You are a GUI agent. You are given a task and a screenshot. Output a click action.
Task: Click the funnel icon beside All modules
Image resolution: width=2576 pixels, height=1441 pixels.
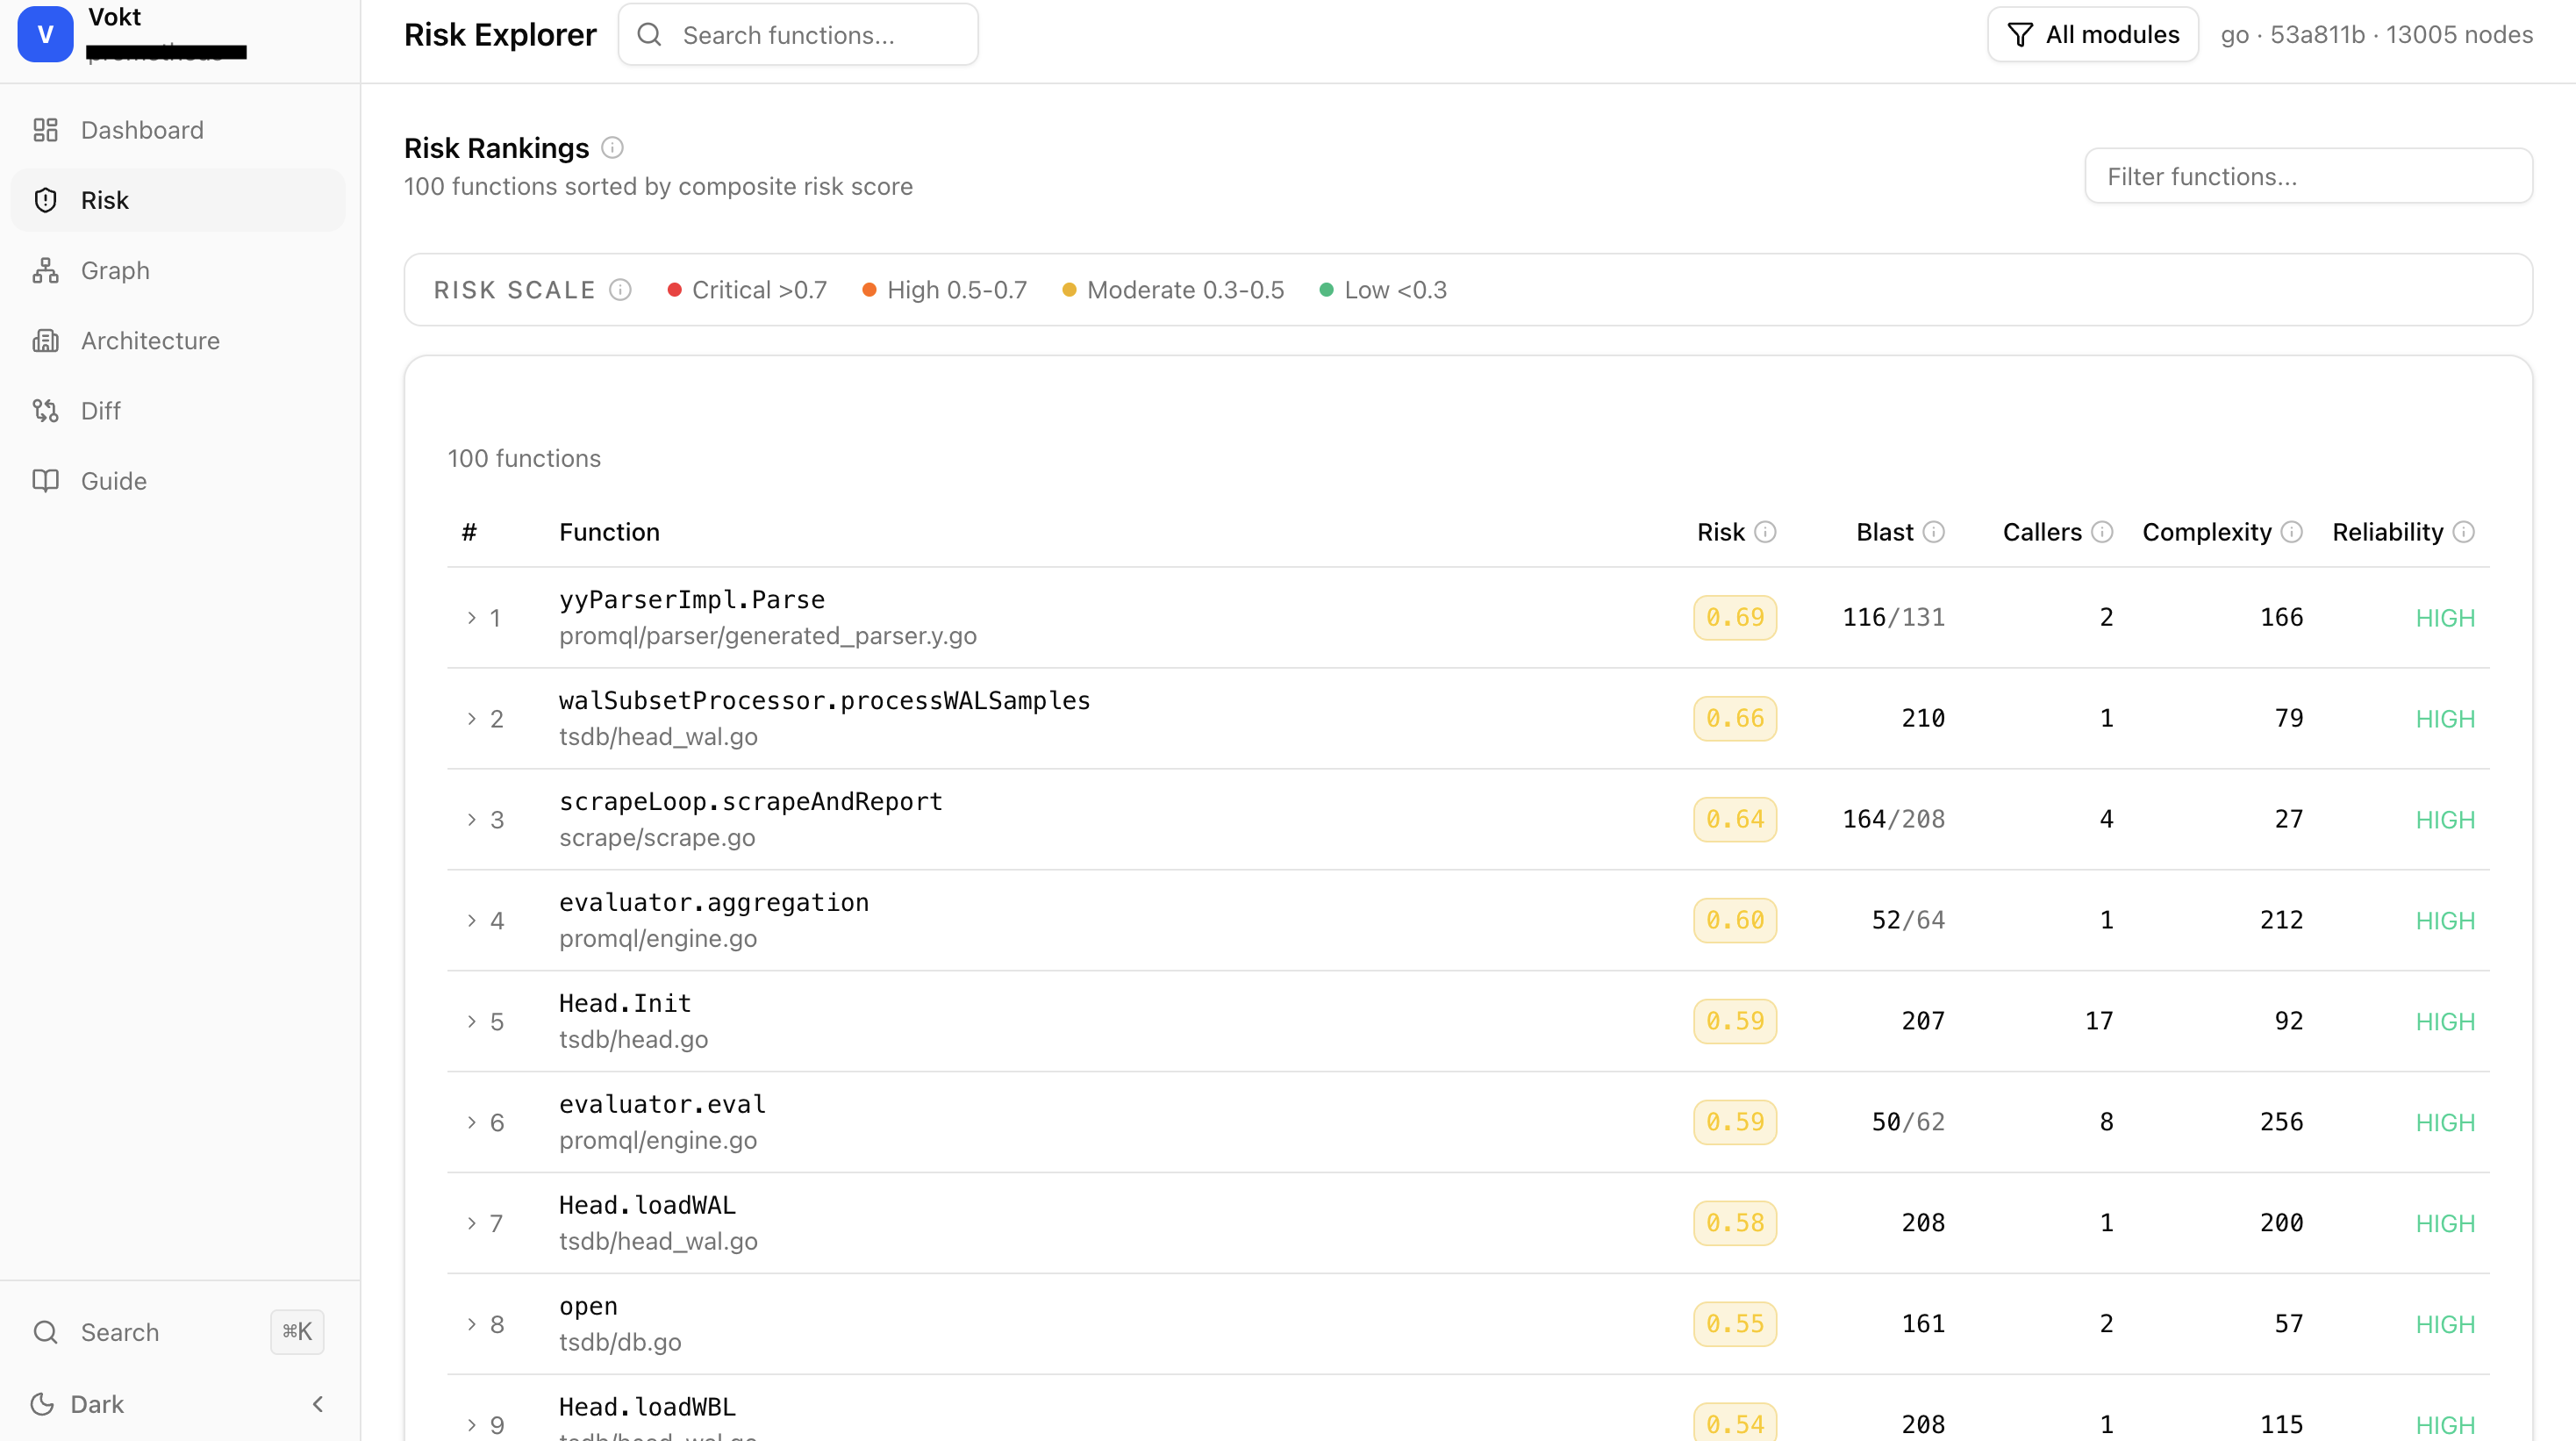tap(2020, 35)
